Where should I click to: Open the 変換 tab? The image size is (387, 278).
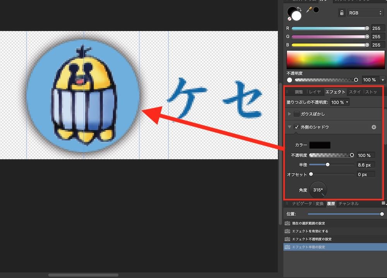point(319,203)
